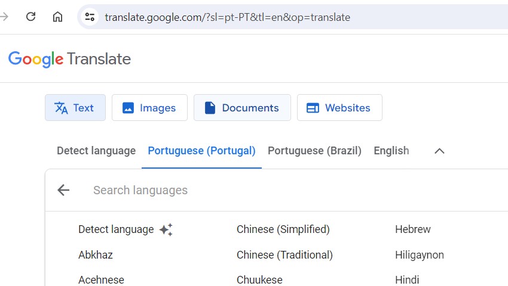The width and height of the screenshot is (508, 286).
Task: Choose Hebrew from the language list
Action: pos(413,229)
